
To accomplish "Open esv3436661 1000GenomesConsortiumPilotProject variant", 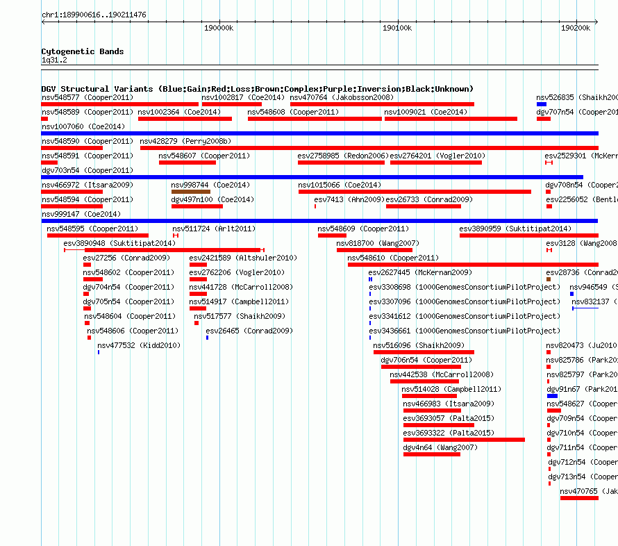I will pyautogui.click(x=465, y=331).
